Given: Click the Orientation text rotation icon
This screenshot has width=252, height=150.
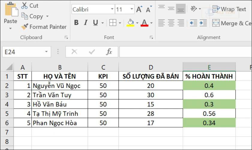Looking at the screenshot, I should pos(194,9).
